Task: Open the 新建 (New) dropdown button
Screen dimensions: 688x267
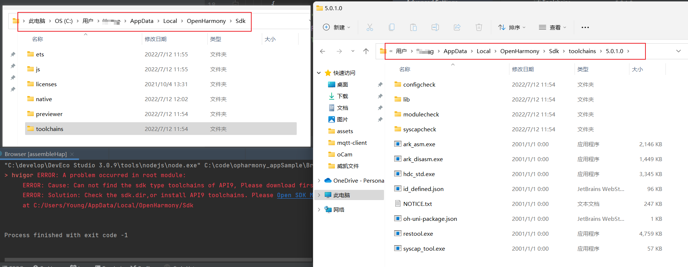Action: click(x=337, y=27)
